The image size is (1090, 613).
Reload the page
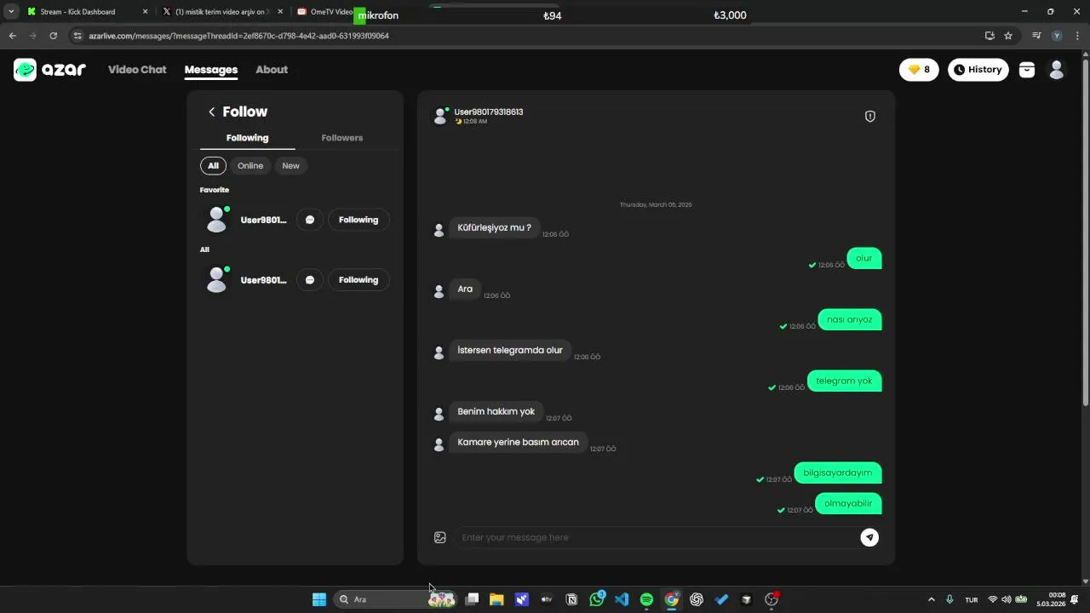point(53,36)
